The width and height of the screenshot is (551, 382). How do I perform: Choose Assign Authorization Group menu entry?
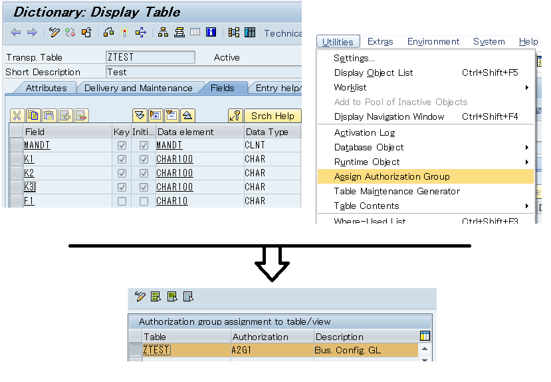pos(425,176)
